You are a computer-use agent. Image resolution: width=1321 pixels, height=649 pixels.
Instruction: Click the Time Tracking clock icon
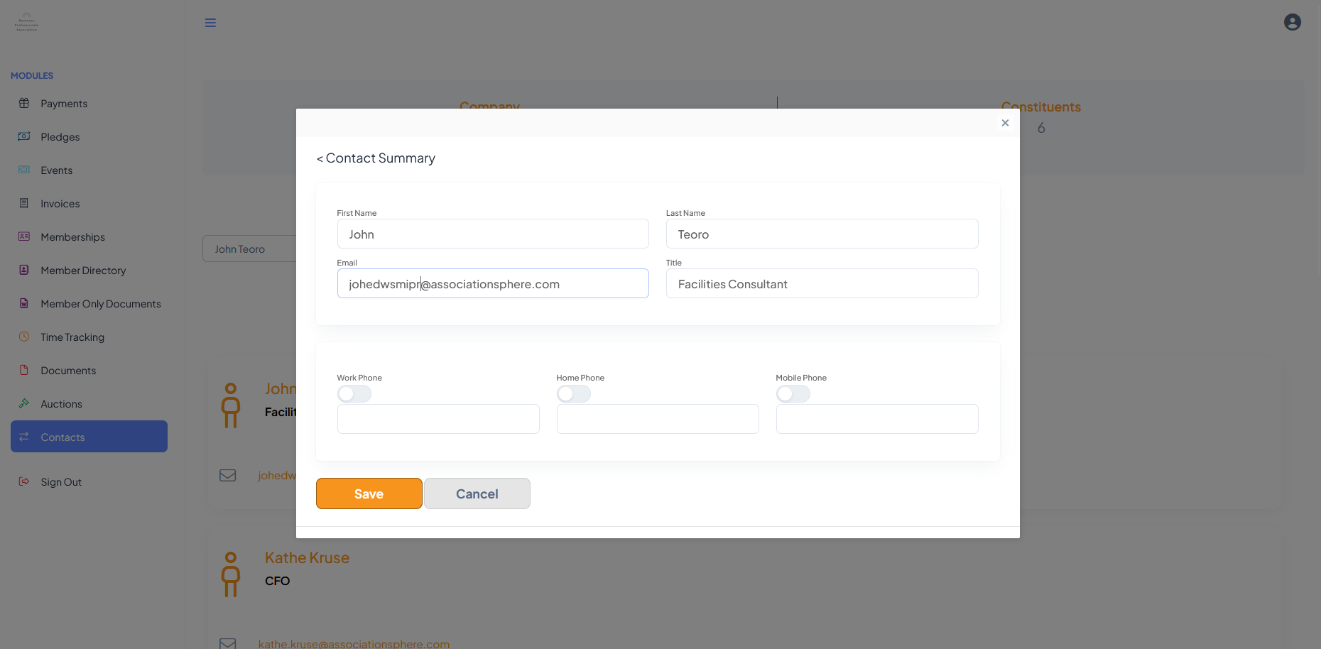pos(24,337)
